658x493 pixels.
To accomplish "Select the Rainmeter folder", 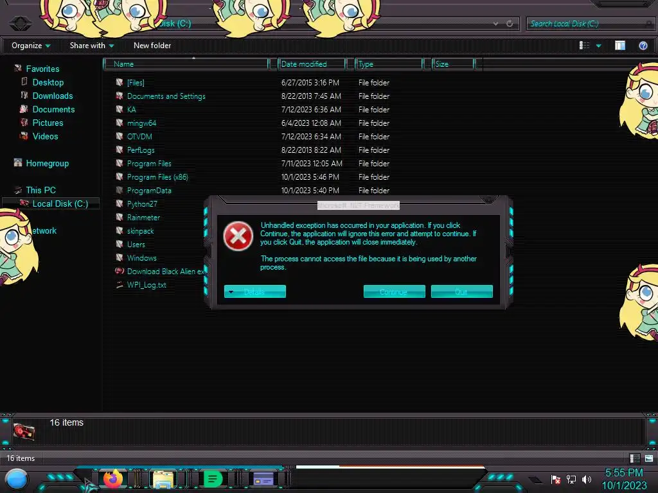I will pyautogui.click(x=143, y=217).
